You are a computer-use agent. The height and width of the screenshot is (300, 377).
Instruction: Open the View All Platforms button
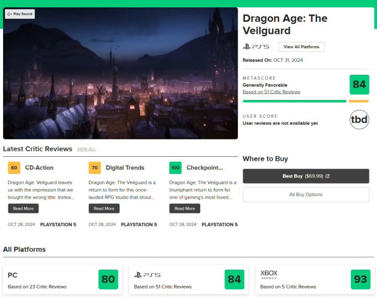pos(301,47)
